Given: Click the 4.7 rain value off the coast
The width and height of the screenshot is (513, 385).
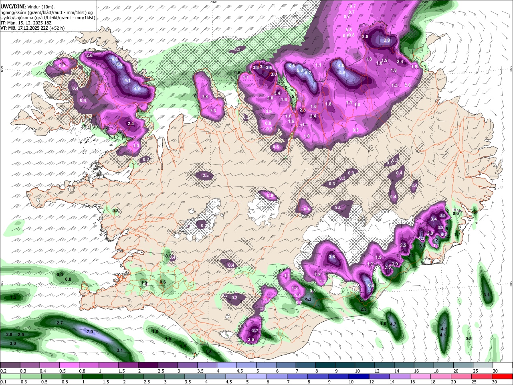Looking at the screenshot, I should (x=393, y=324).
